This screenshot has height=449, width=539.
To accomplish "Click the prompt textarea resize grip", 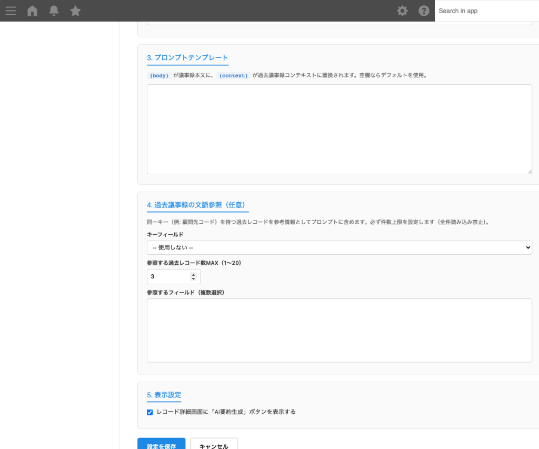I will [x=530, y=172].
